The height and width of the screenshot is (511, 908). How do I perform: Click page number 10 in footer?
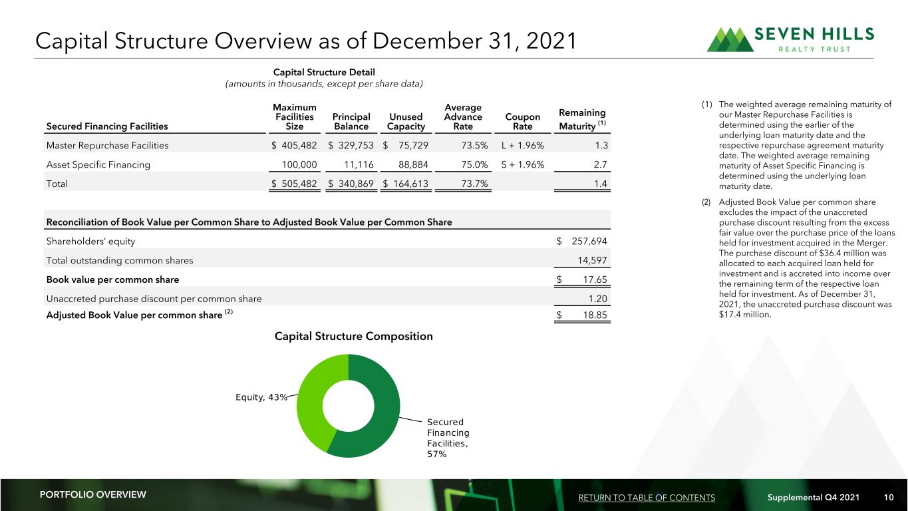point(889,498)
